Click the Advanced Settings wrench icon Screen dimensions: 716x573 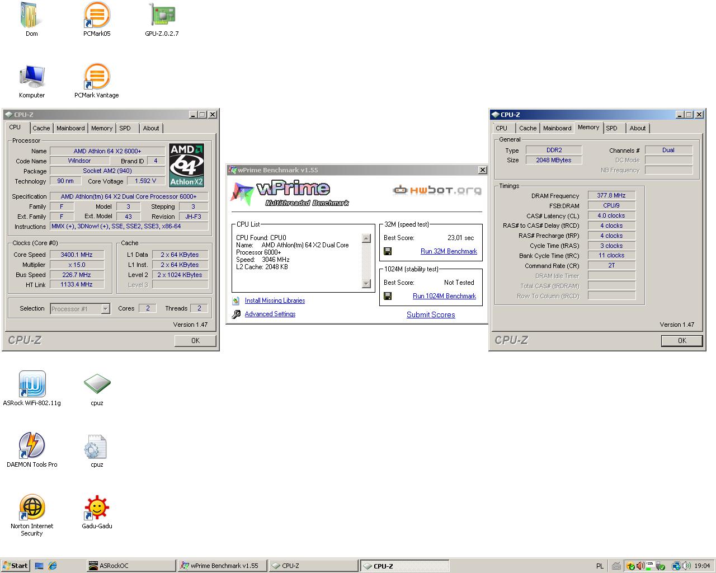point(236,314)
